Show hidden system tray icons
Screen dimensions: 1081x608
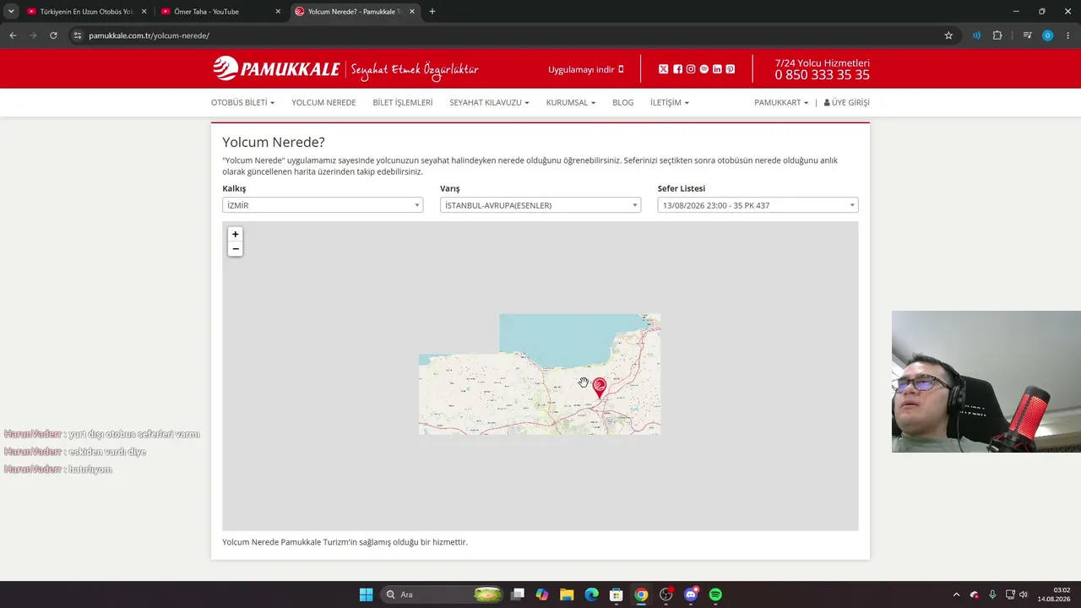[x=956, y=594]
